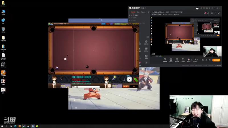Screen dimensions: 228x128
Task: Click the orange stop streaming button
Action: click(216, 60)
